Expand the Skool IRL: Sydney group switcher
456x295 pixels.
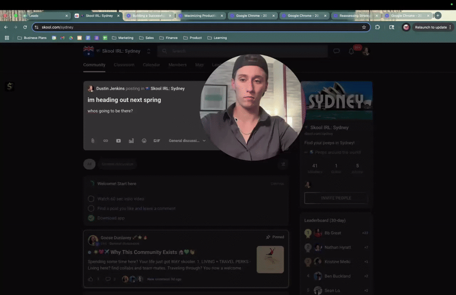click(x=149, y=51)
